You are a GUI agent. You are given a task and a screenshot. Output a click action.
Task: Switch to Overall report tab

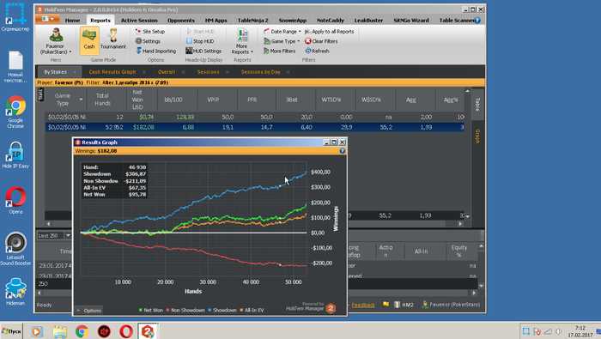pyautogui.click(x=167, y=72)
